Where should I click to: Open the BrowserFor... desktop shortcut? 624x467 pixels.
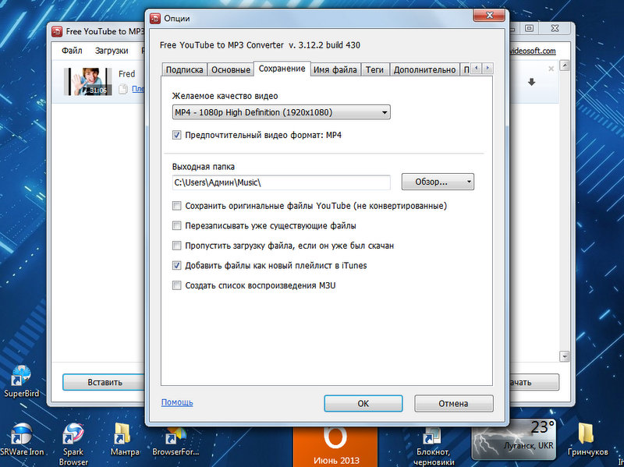coord(175,440)
